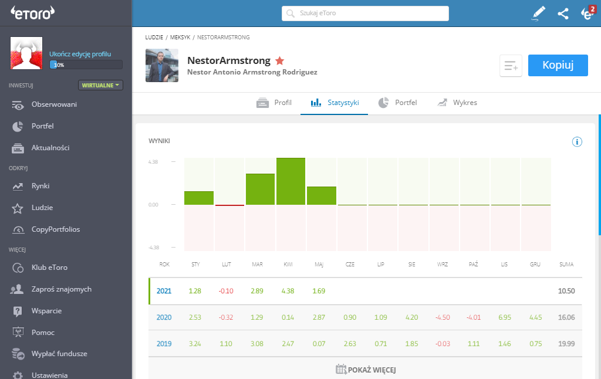
Task: Click the Szukaj eToro search field
Action: coord(365,13)
